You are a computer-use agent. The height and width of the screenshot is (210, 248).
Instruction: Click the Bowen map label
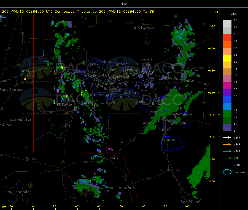[x=183, y=123]
